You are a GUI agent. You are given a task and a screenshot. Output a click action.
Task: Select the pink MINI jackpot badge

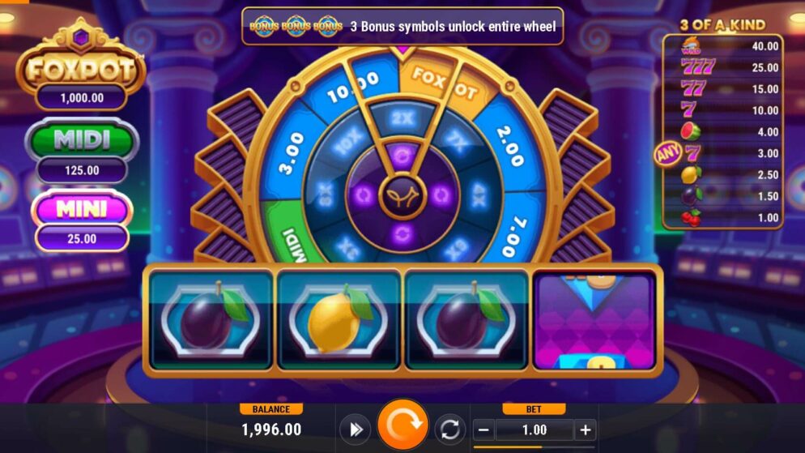tap(82, 208)
